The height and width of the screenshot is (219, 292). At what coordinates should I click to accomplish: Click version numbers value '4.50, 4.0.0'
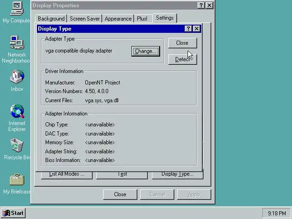click(97, 91)
